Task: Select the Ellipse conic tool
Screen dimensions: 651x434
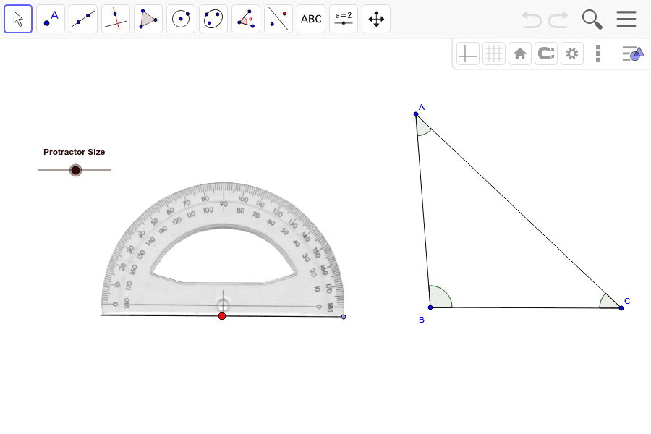Action: [213, 19]
